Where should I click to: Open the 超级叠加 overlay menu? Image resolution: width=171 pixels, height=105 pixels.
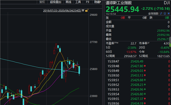tap(56, 2)
